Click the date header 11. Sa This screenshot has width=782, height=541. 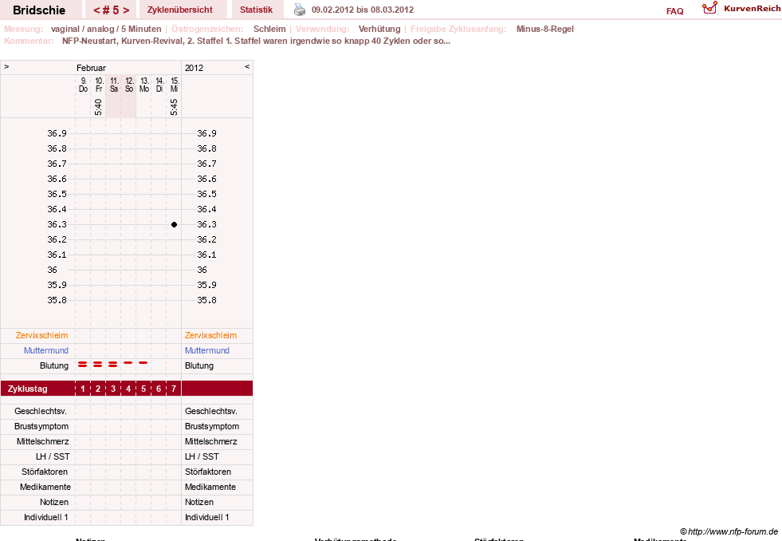click(x=114, y=85)
